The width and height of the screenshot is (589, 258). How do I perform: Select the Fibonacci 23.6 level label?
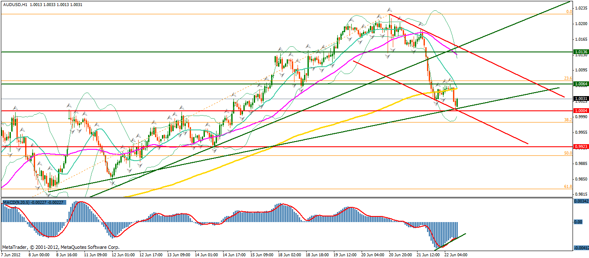point(568,78)
